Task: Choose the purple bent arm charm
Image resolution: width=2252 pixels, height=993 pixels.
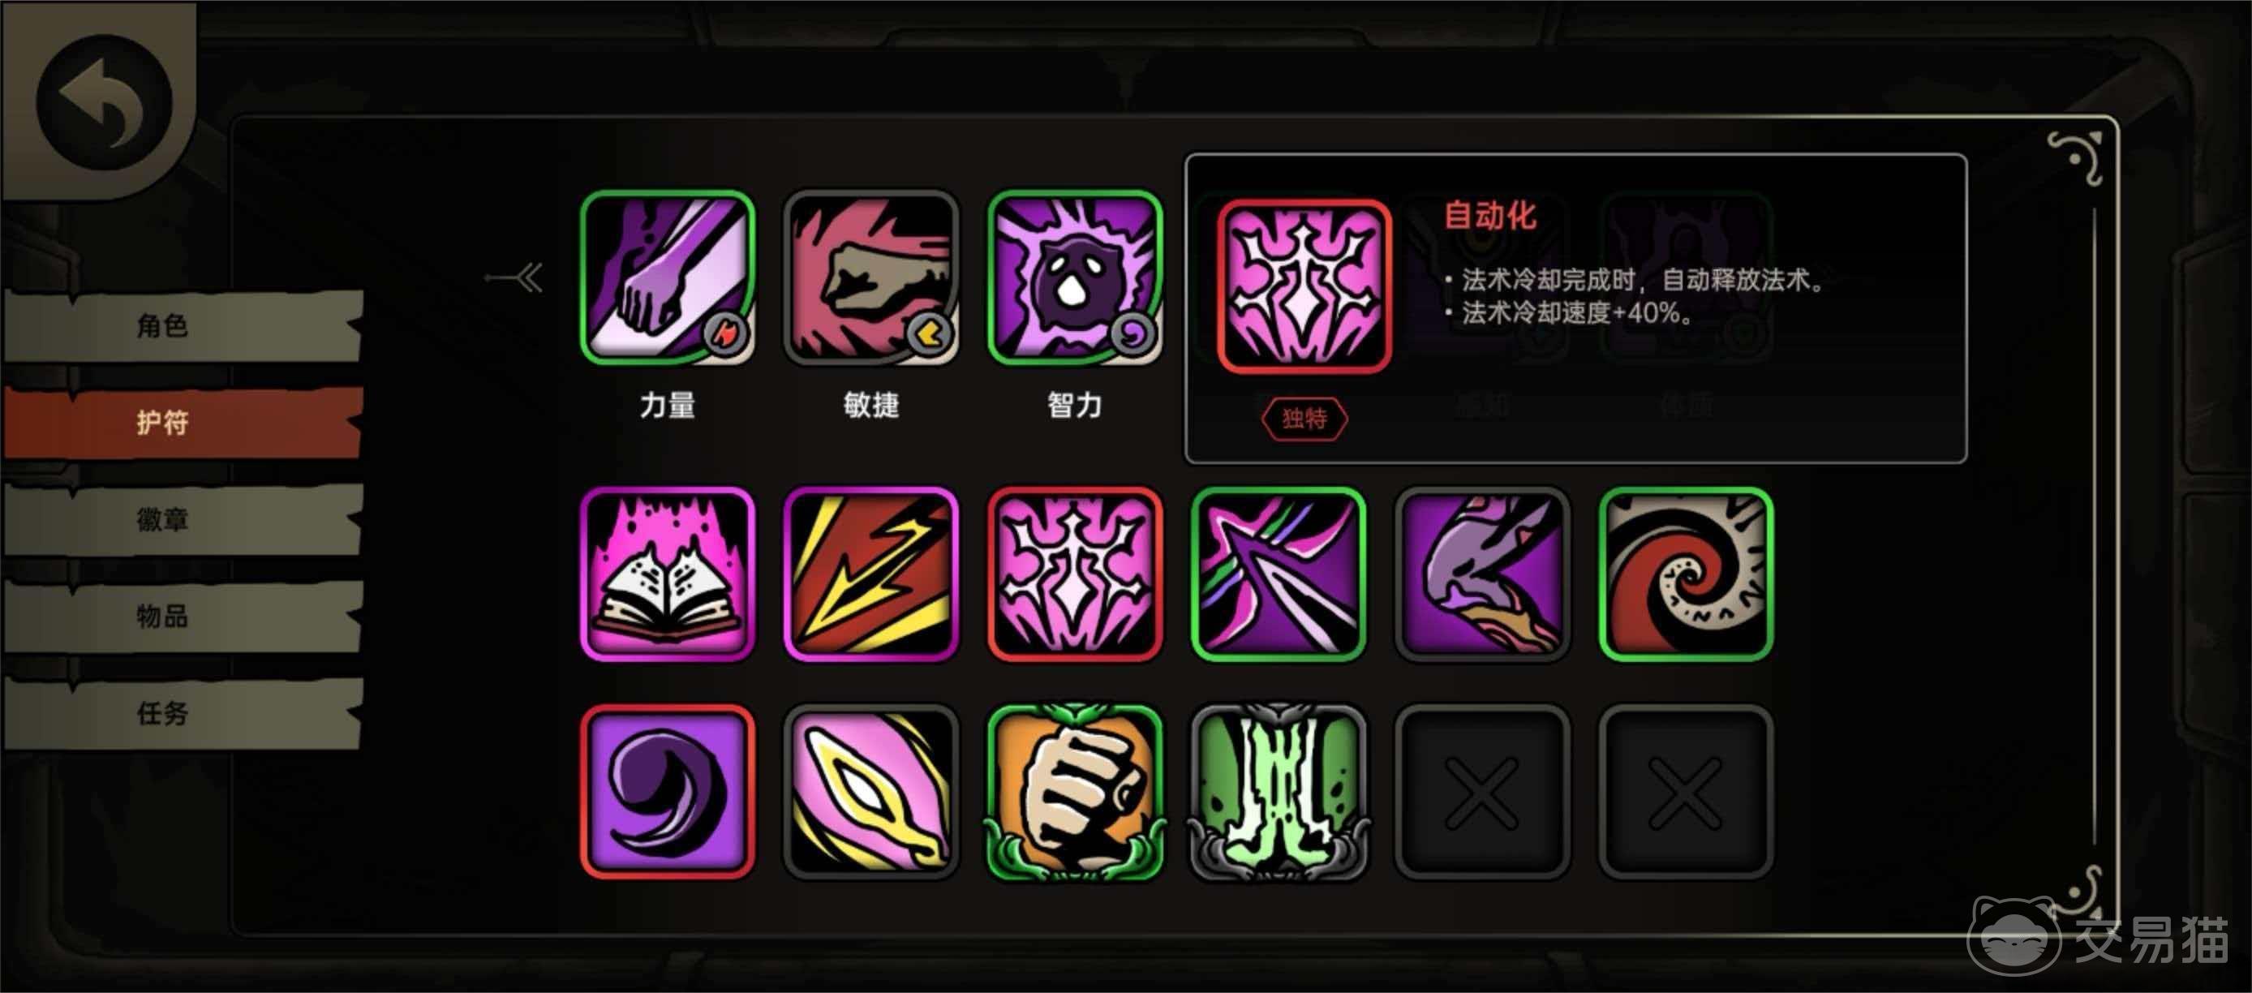Action: pos(1482,574)
